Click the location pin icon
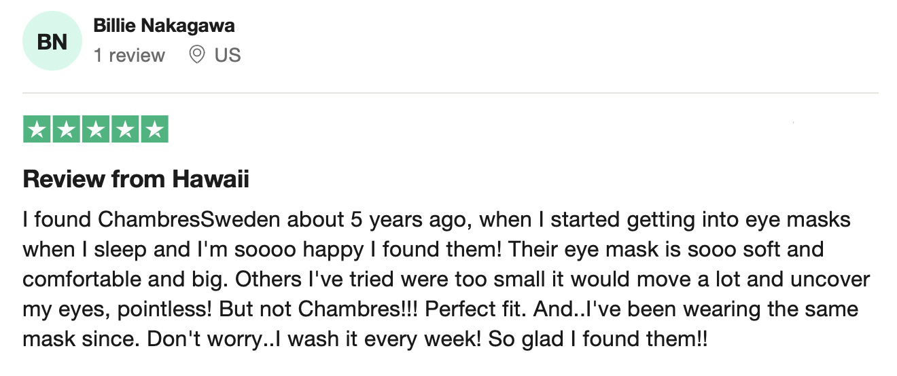 click(197, 54)
